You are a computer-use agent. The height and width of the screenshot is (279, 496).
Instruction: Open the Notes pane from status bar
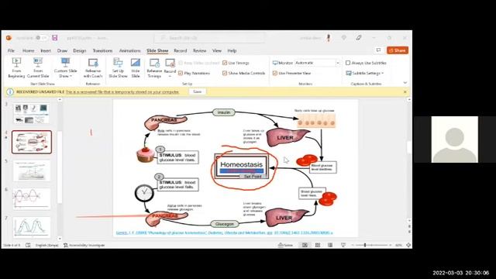coord(285,245)
